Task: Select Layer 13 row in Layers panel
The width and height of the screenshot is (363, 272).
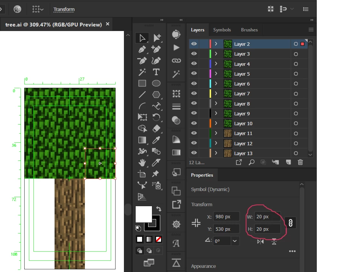Action: [x=248, y=153]
